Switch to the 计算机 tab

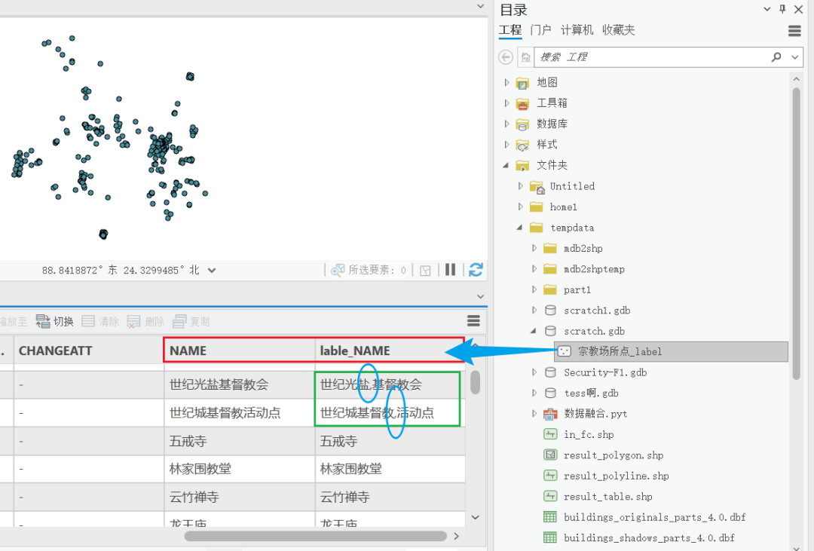577,29
